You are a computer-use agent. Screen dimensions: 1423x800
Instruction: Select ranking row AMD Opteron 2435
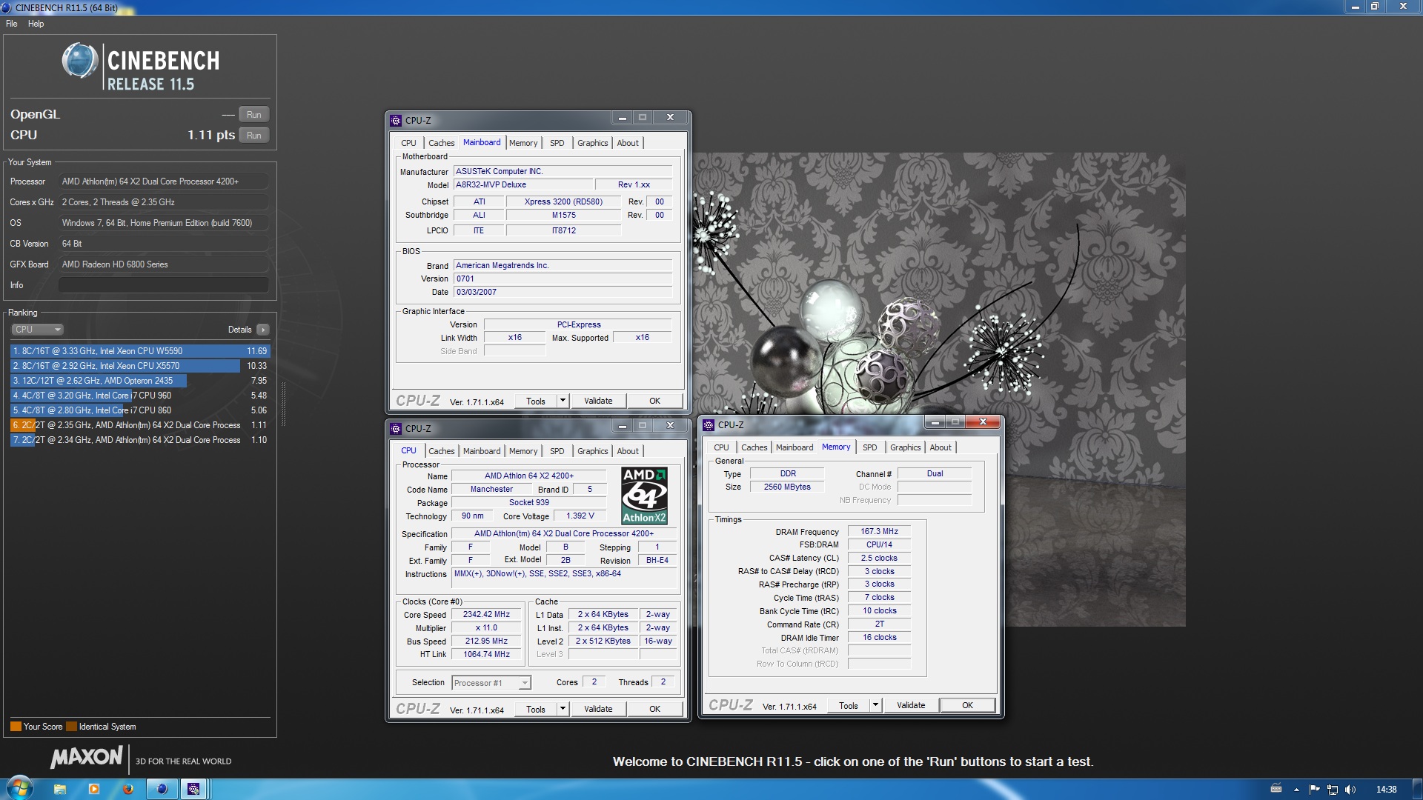[140, 381]
